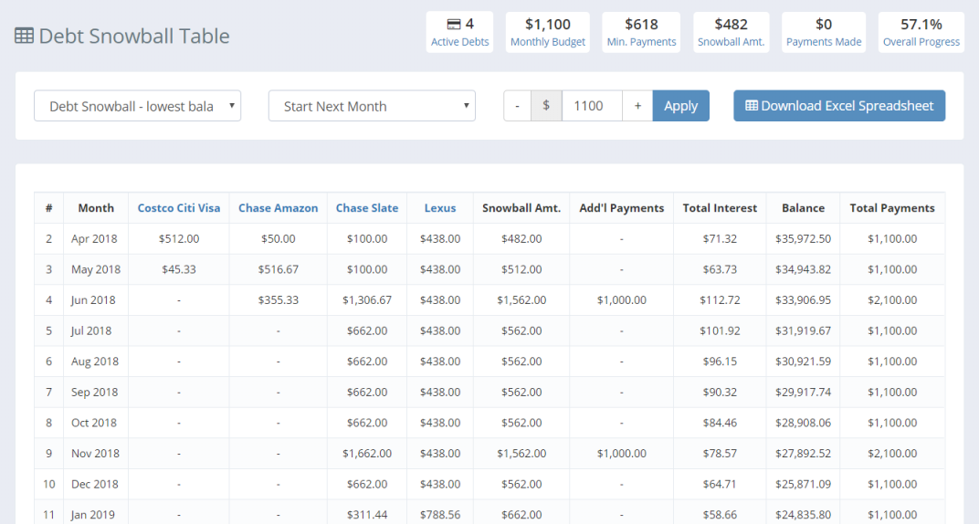Click the $516.67 Chase Amazon payment
The height and width of the screenshot is (524, 979).
(279, 269)
